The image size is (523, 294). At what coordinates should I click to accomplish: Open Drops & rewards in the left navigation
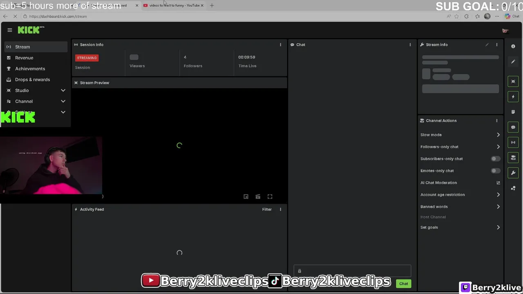tap(36, 80)
